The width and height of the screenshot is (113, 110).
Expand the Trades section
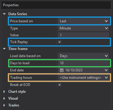[x=4, y=105]
